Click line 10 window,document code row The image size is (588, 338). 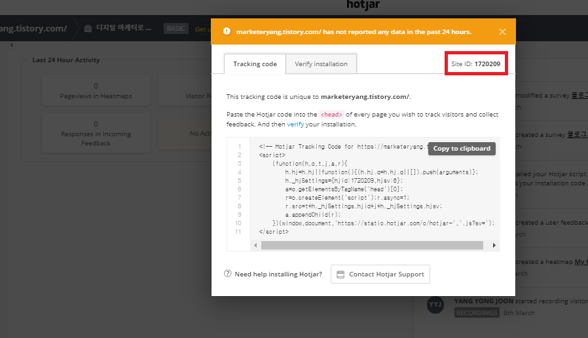click(x=384, y=223)
